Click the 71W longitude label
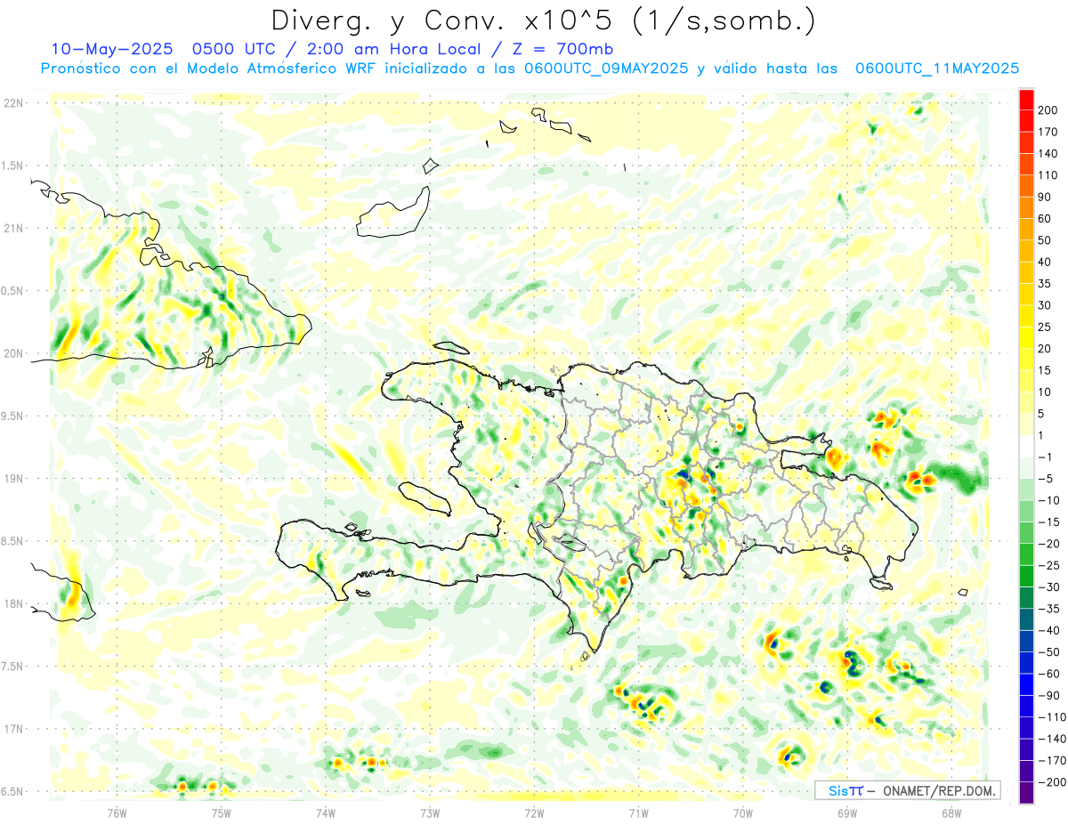The image size is (1068, 825). (x=638, y=812)
